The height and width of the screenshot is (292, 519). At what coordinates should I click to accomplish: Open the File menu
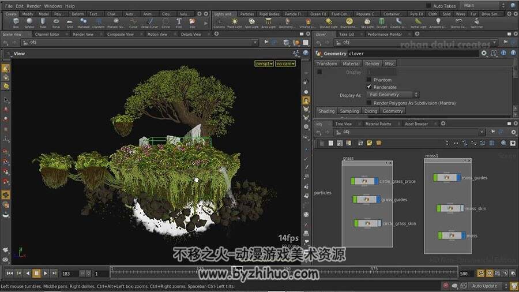9,6
